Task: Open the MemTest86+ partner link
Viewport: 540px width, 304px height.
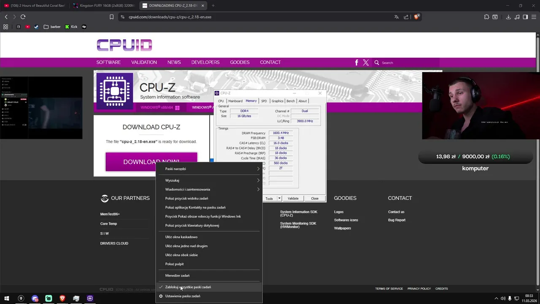Action: (110, 214)
